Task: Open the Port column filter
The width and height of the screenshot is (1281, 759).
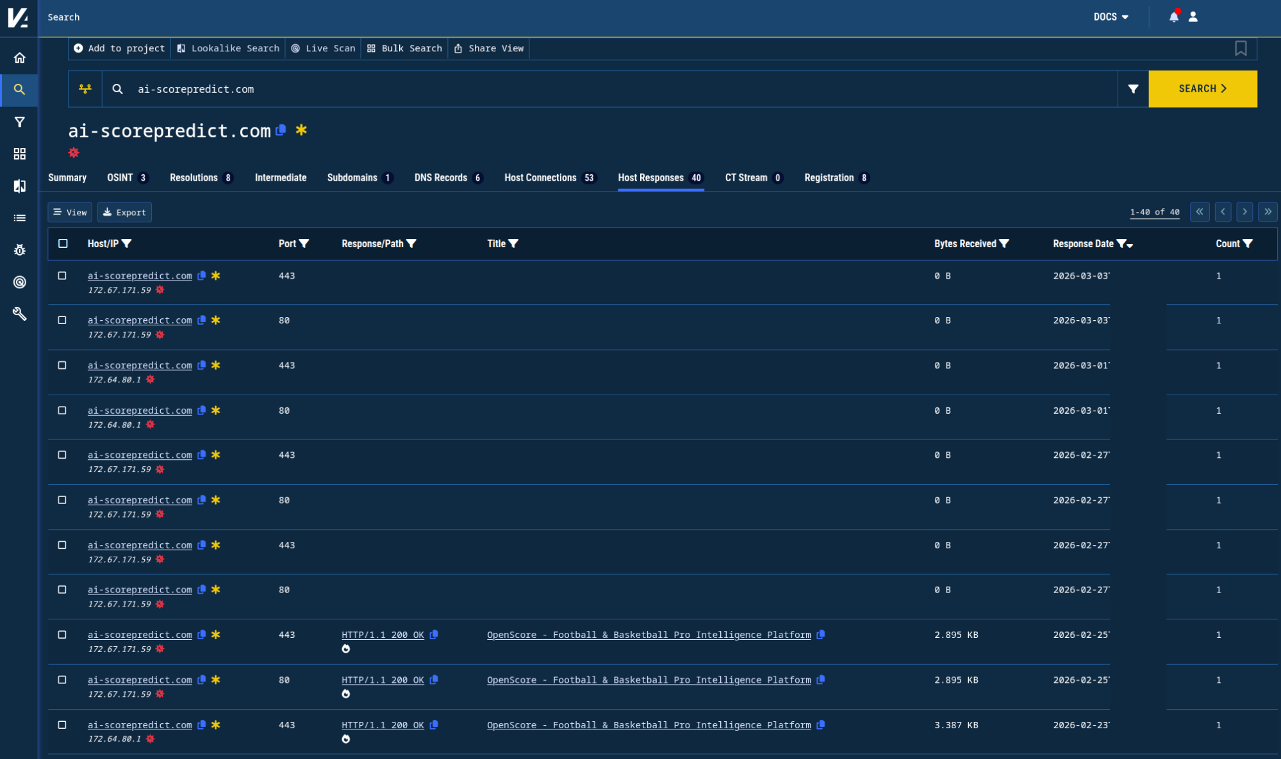Action: [304, 243]
